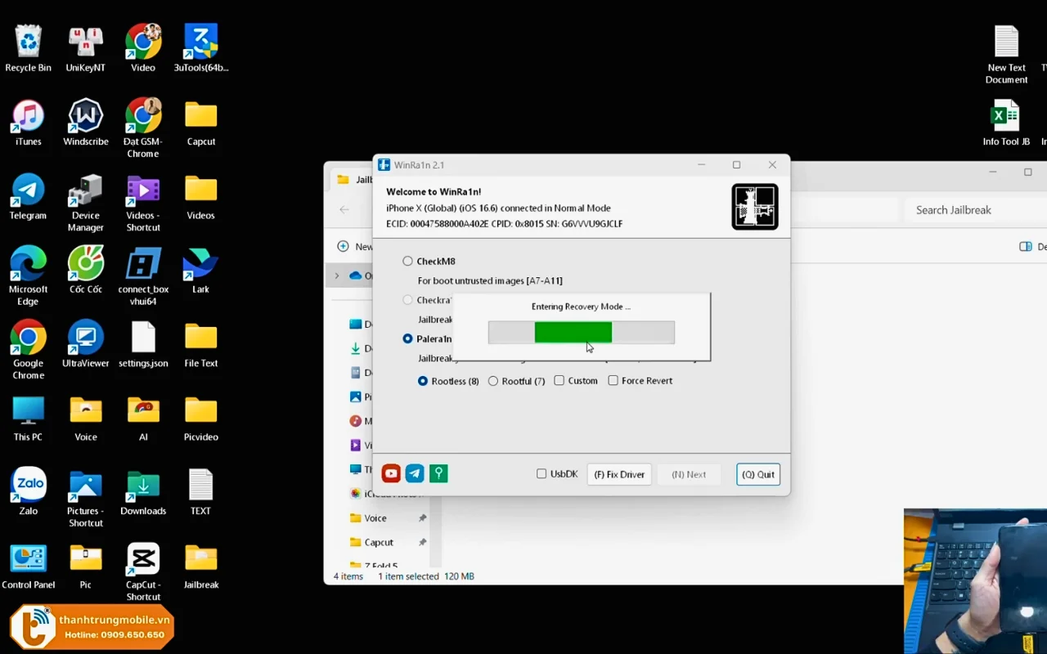Click Search Jailbreak field in Explorer

(x=975, y=210)
